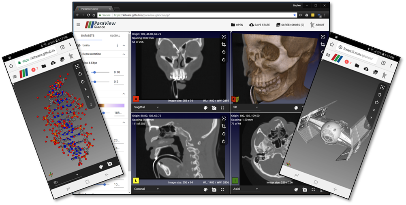406x205 pixels.
Task: Reset camera on the left DNA phone view
Action: (x=77, y=66)
